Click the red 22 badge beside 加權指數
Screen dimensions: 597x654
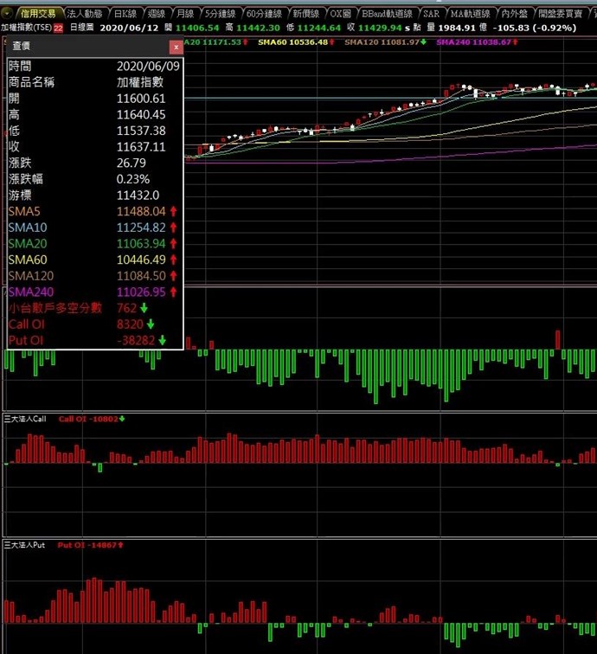tap(58, 29)
